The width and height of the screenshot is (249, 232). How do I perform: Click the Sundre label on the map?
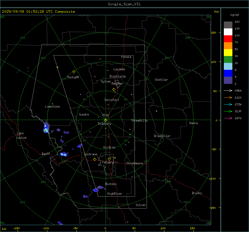tap(84, 114)
